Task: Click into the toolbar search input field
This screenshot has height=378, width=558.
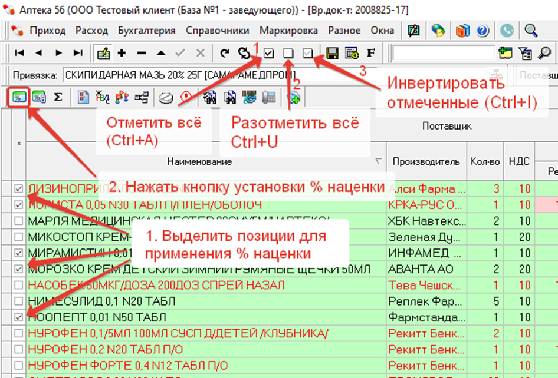Action: coord(444,54)
